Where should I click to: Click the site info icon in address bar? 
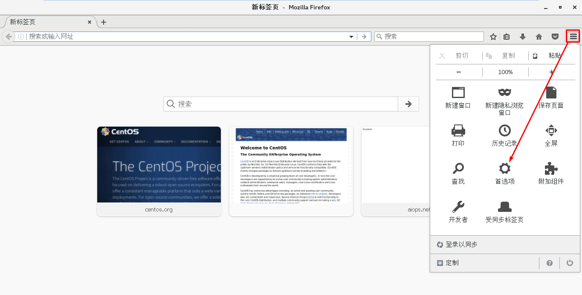(21, 37)
